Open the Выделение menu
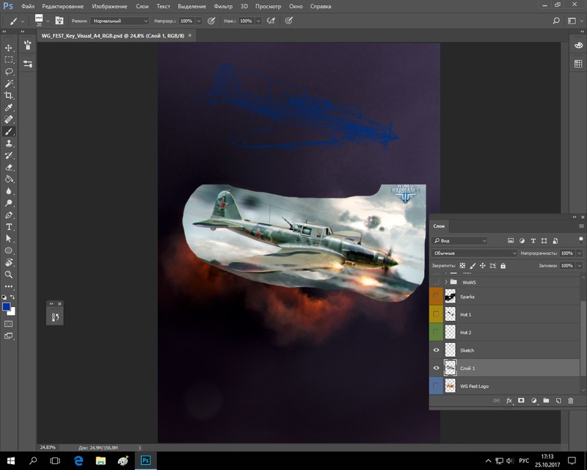The height and width of the screenshot is (470, 587). [x=192, y=7]
